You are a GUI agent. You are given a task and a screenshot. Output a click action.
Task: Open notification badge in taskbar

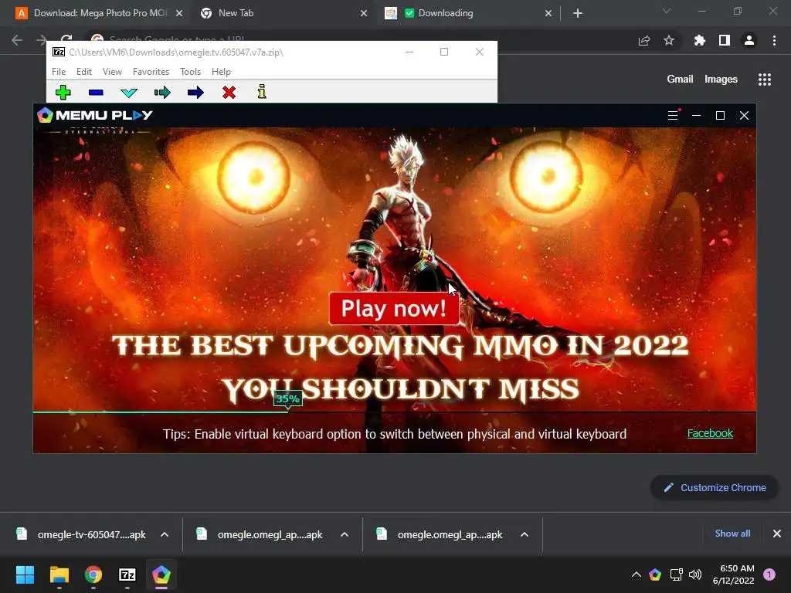pos(769,574)
